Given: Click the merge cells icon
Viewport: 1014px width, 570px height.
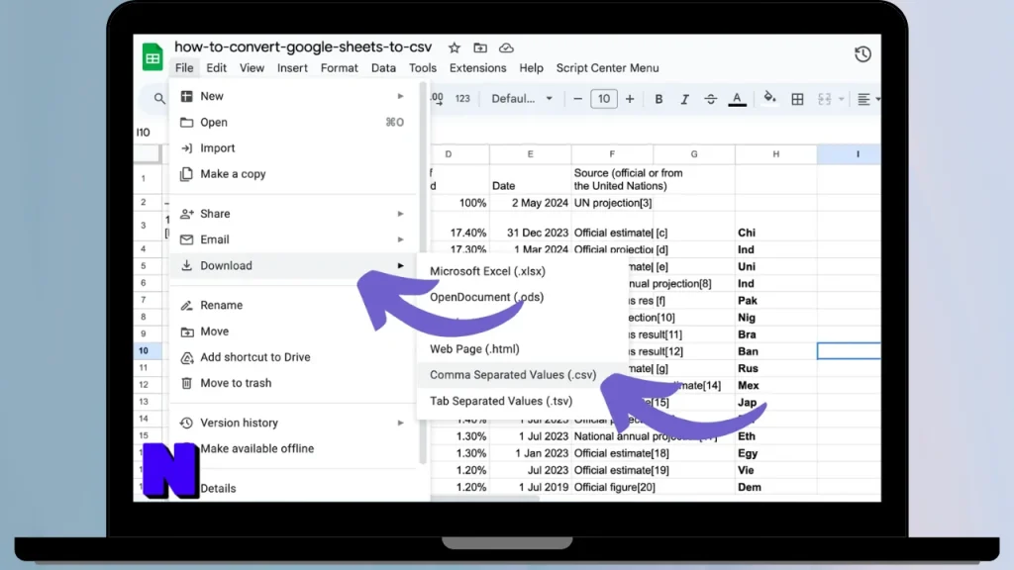Looking at the screenshot, I should [x=824, y=99].
